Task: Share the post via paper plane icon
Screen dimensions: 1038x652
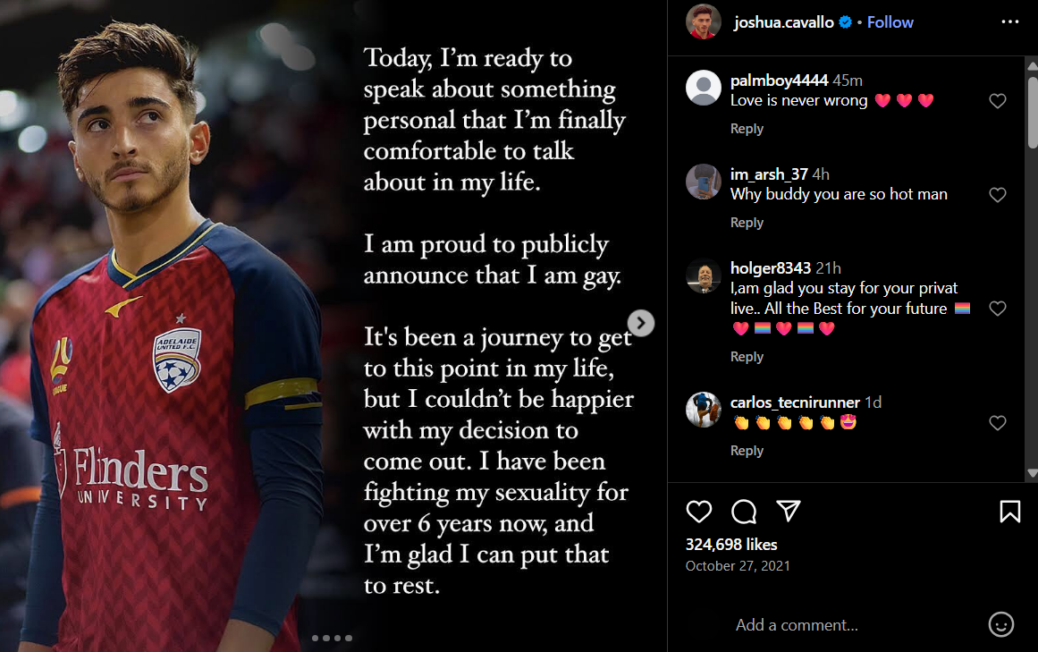Action: (789, 511)
